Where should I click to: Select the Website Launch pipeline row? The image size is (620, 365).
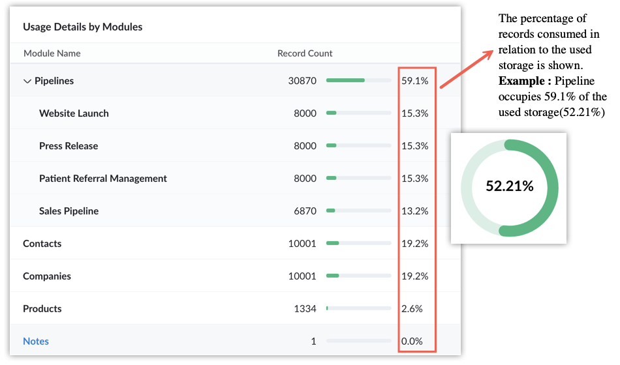pos(235,113)
